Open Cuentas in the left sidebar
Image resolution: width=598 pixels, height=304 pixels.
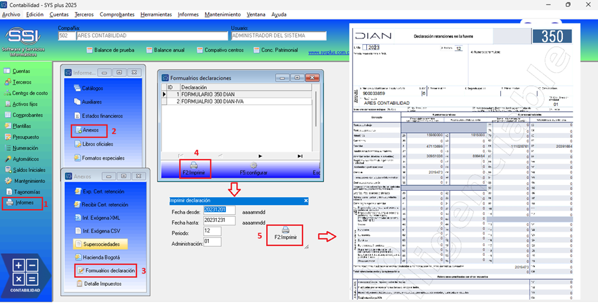tap(17, 72)
